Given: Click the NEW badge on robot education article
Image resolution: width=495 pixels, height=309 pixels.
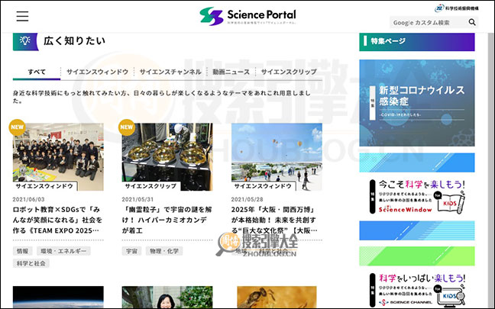Looking at the screenshot, I should coord(17,127).
